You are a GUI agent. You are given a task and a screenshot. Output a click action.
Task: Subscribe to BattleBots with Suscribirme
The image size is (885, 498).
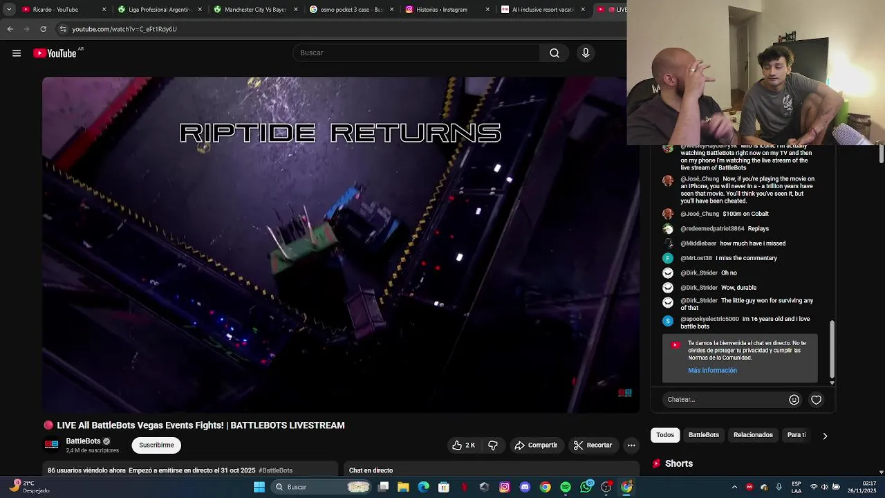pyautogui.click(x=156, y=445)
